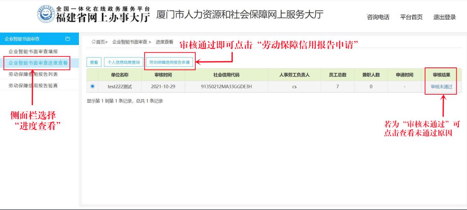Open the 审核未通过 result link

(441, 87)
